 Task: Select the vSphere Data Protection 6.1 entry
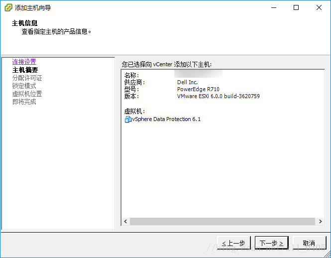163,120
